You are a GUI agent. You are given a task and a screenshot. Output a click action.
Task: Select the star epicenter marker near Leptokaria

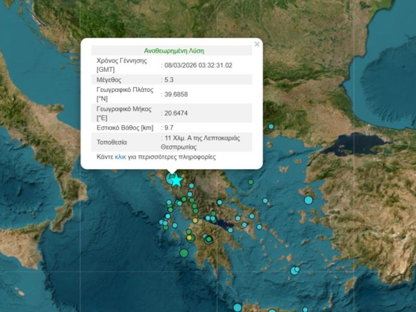click(176, 180)
